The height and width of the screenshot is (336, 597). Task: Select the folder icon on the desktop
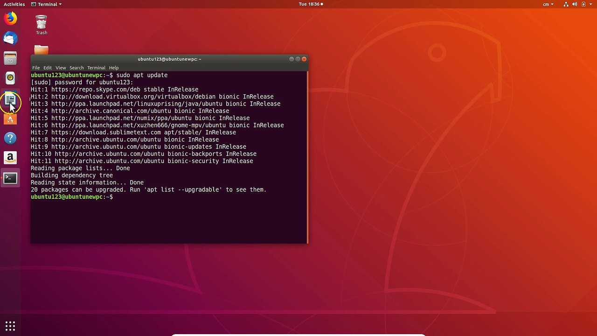pyautogui.click(x=41, y=49)
